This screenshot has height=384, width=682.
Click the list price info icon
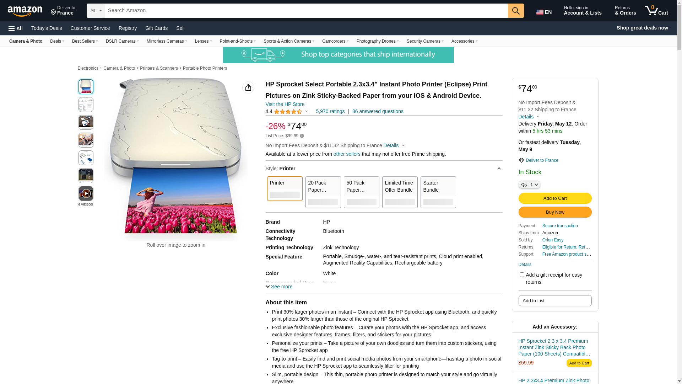302,136
